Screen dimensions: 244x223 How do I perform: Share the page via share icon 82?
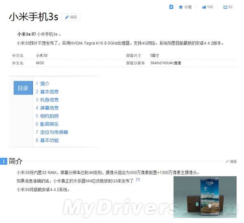(228, 7)
